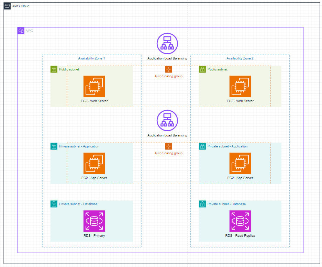Click the 'RDS - Primary' label
The width and height of the screenshot is (322, 267).
pos(94,236)
